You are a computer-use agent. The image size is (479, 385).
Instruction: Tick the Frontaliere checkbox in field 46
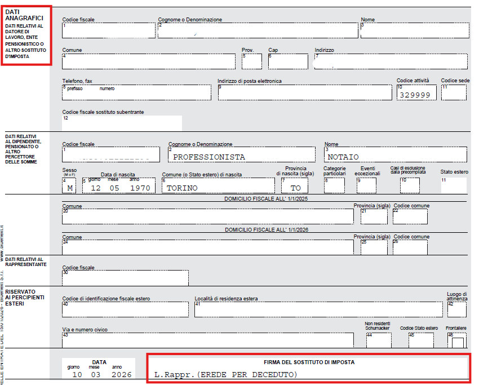458,342
